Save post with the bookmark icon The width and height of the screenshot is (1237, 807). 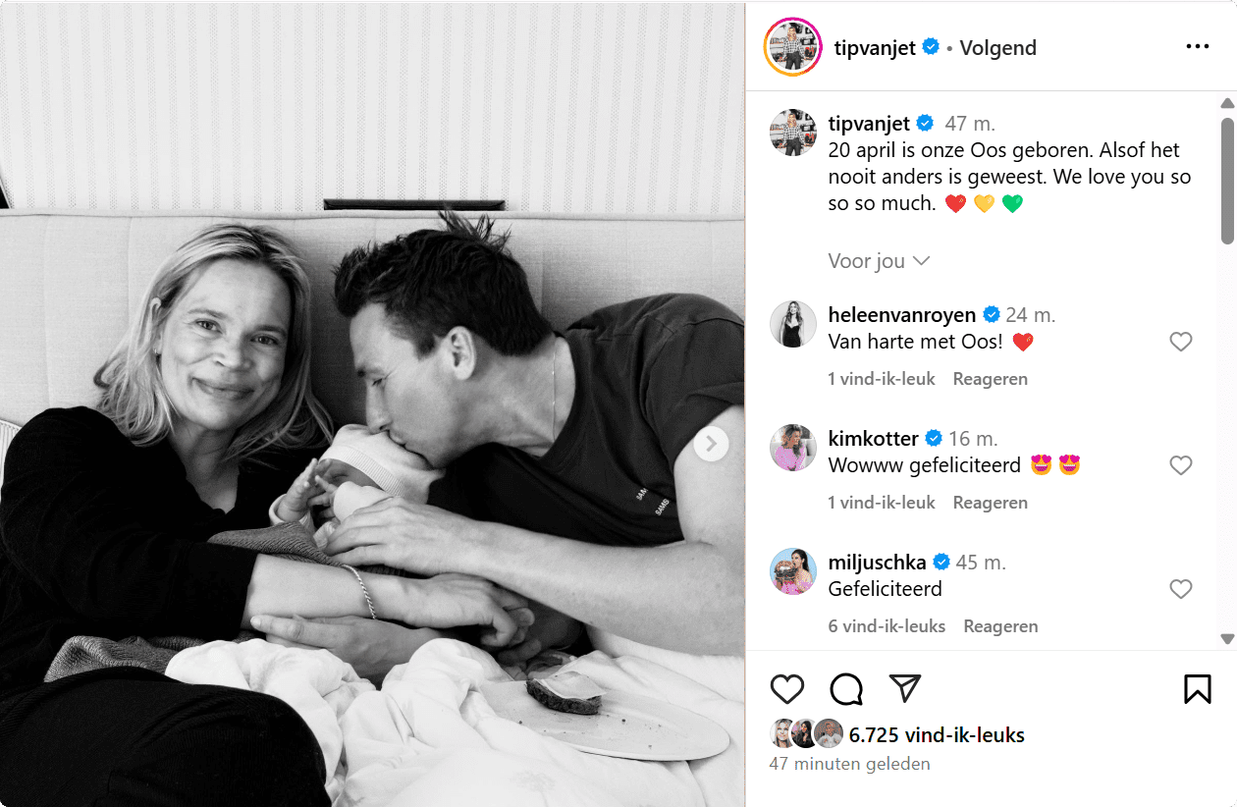[1197, 689]
